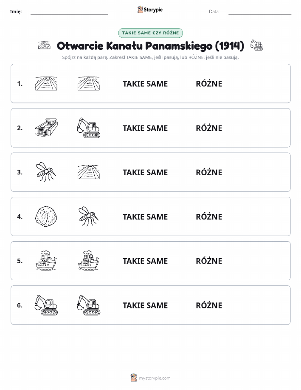Viewport: 301px width, 390px height.
Task: Select RÓŻNE for row 3
Action: (209, 172)
